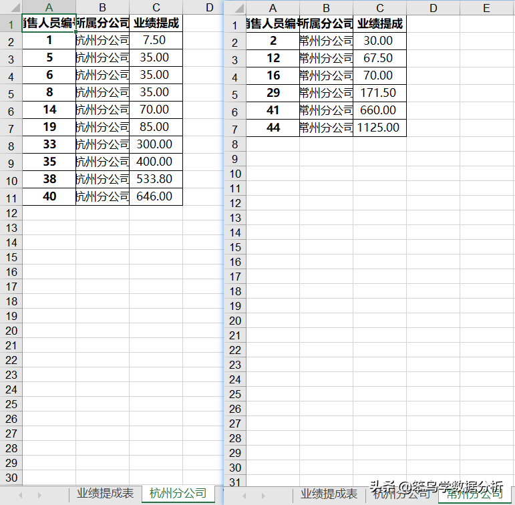Select column B header in right sheet
The width and height of the screenshot is (515, 505).
coord(326,7)
